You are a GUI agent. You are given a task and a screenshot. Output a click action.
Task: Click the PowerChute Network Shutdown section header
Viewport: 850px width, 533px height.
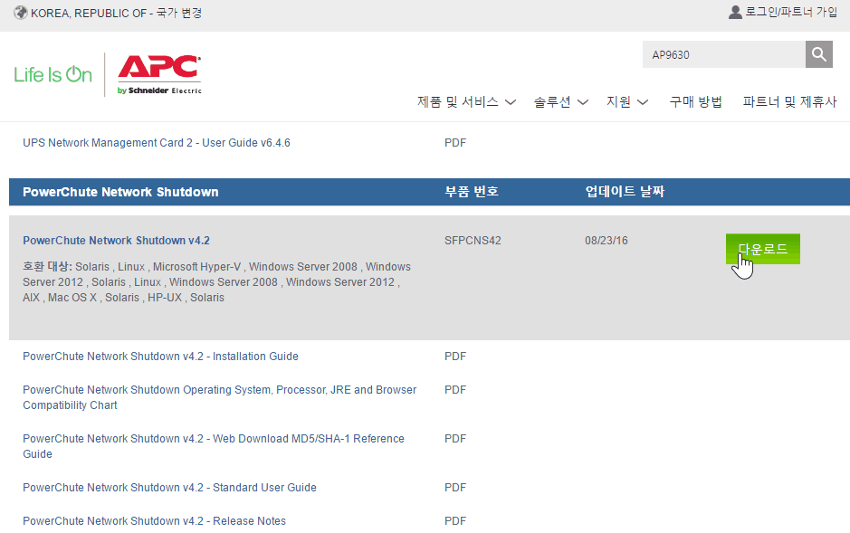click(120, 192)
